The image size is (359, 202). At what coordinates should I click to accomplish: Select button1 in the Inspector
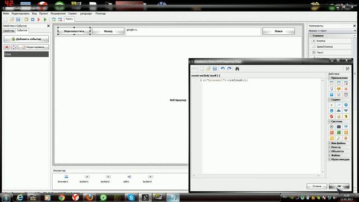point(84,179)
